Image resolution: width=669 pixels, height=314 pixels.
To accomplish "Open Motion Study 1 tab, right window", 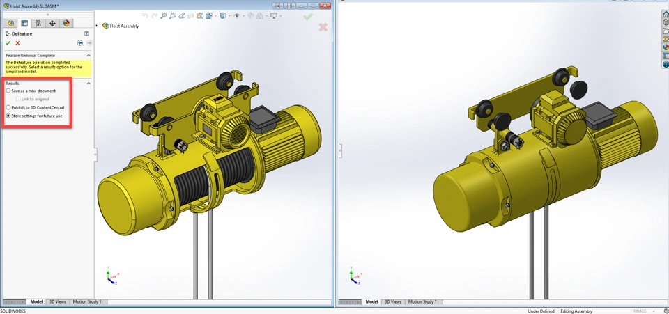I will coord(422,301).
